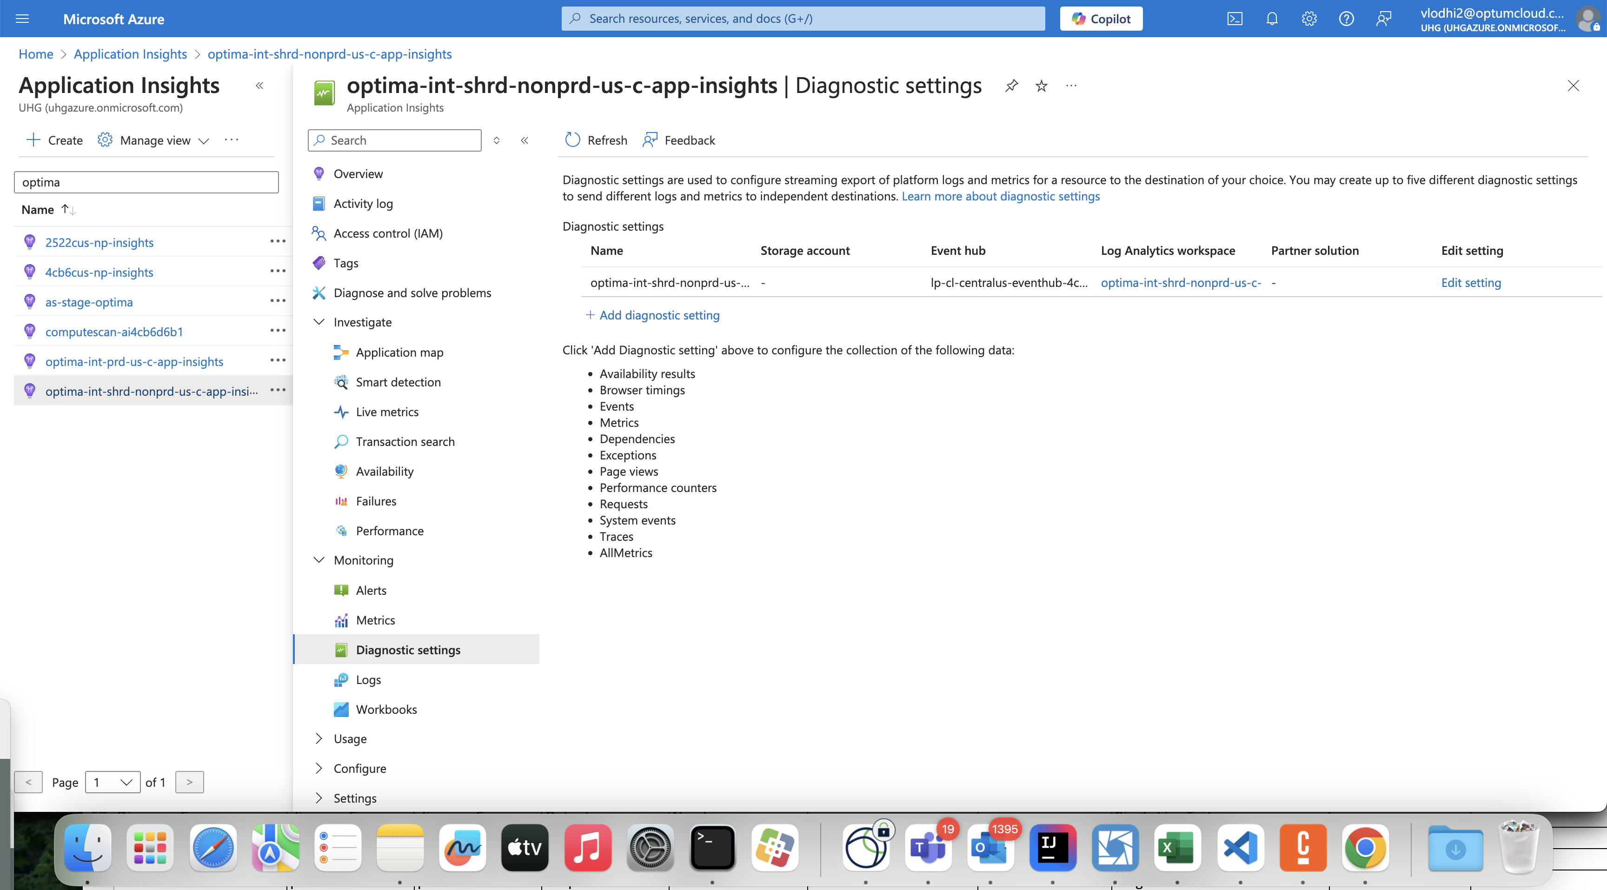Toggle expand/collapse all menu groups
The image size is (1607, 890).
[497, 140]
